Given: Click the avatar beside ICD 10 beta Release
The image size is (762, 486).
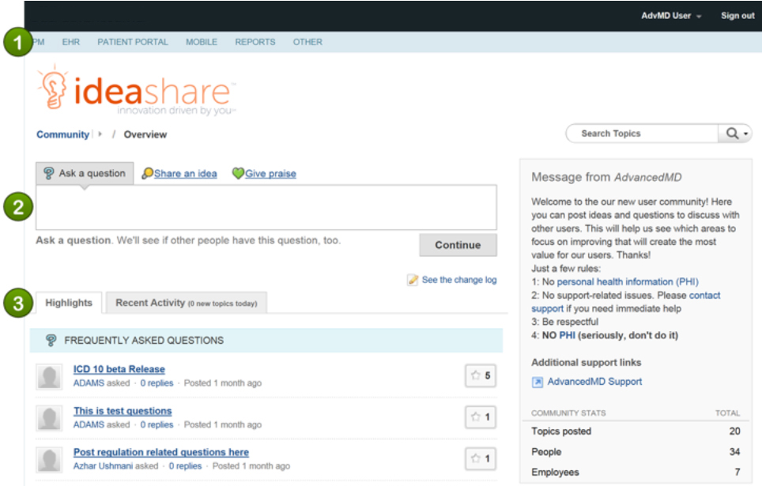Looking at the screenshot, I should pos(49,377).
